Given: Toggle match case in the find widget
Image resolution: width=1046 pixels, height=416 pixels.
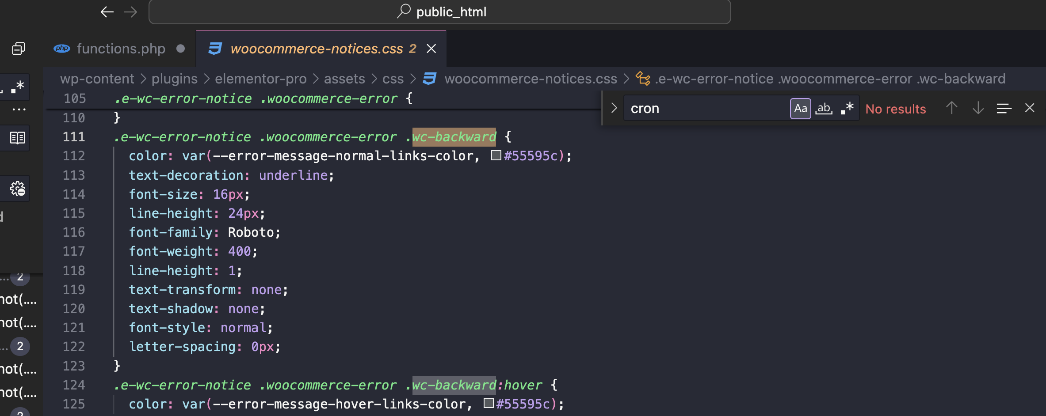Looking at the screenshot, I should click(801, 108).
